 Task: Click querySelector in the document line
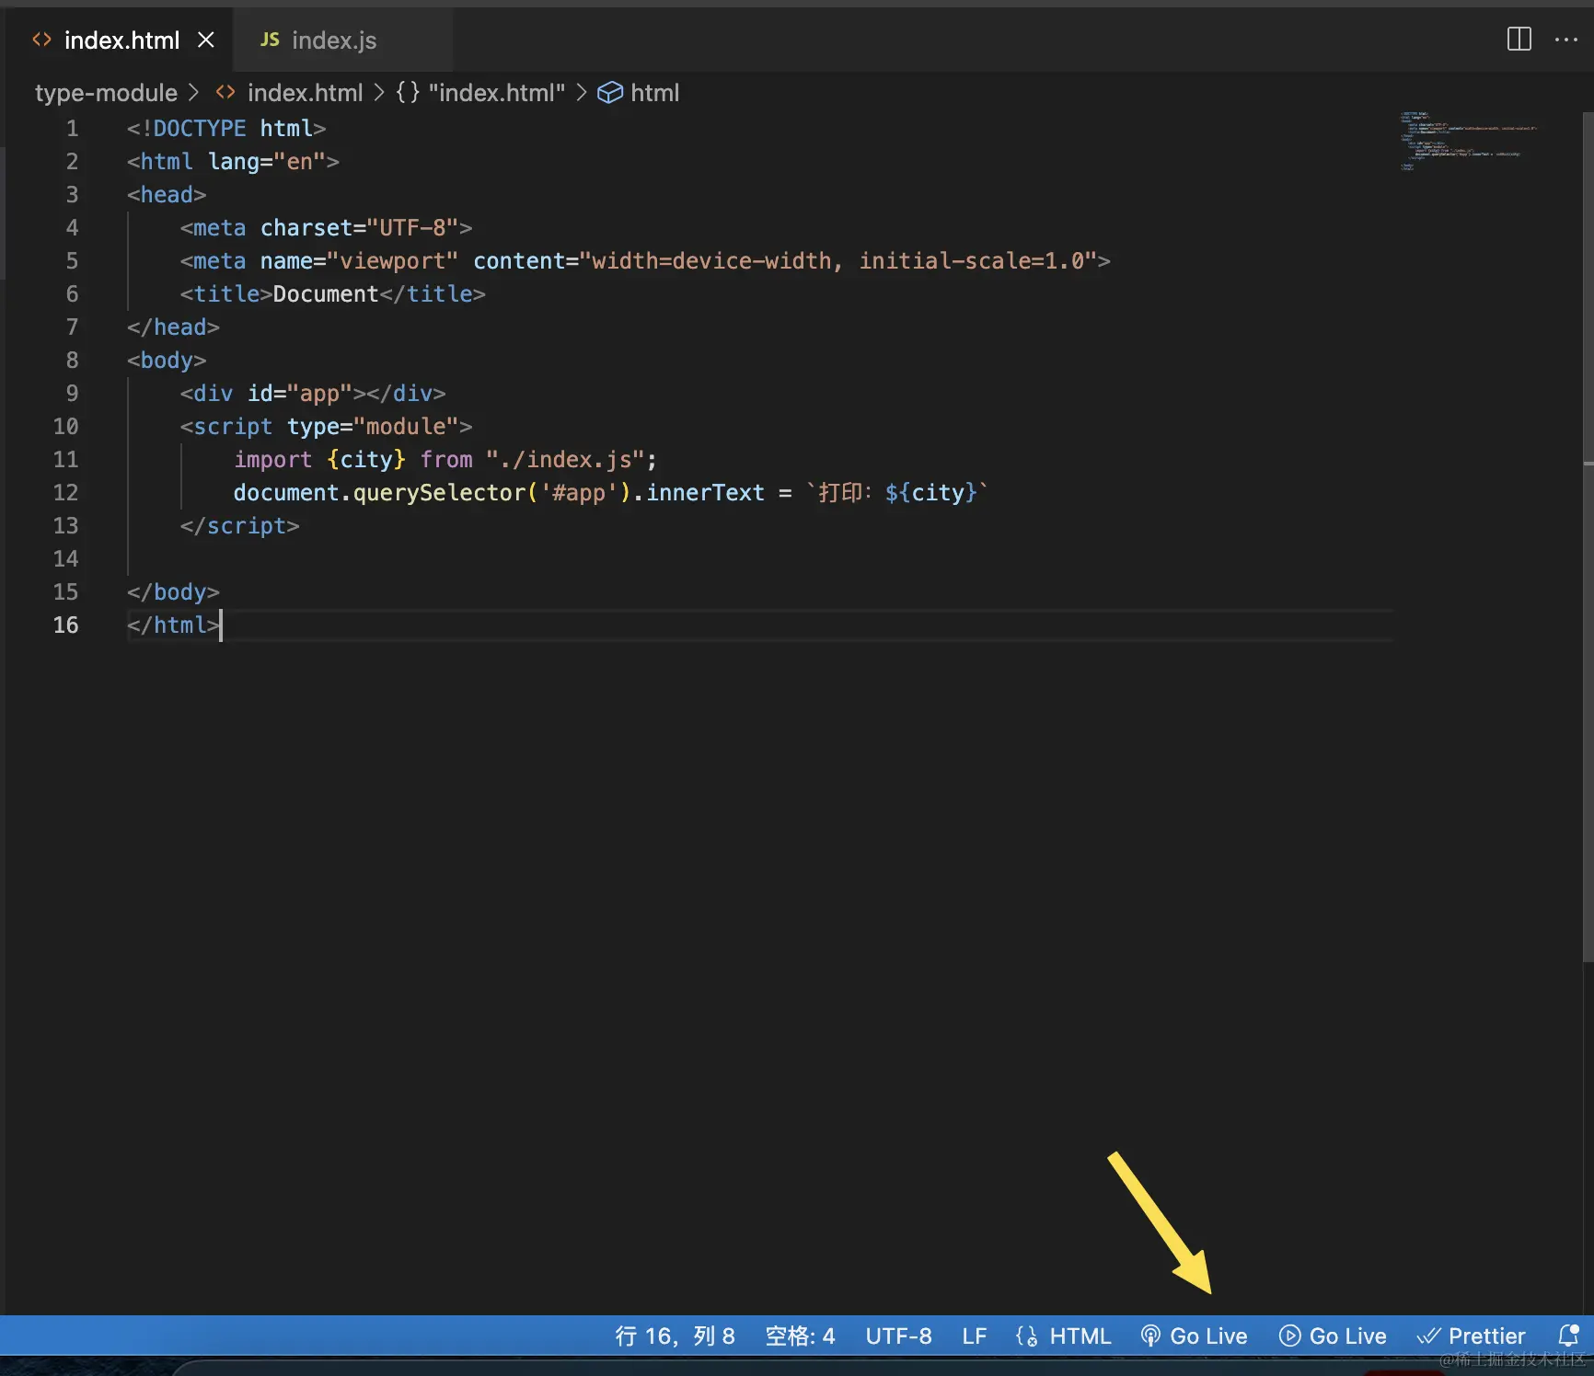point(439,492)
